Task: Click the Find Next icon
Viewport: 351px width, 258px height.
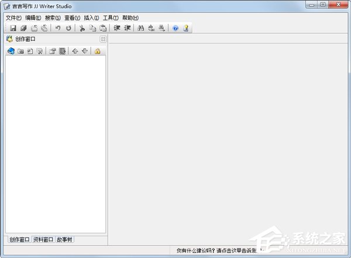Action: [161, 28]
